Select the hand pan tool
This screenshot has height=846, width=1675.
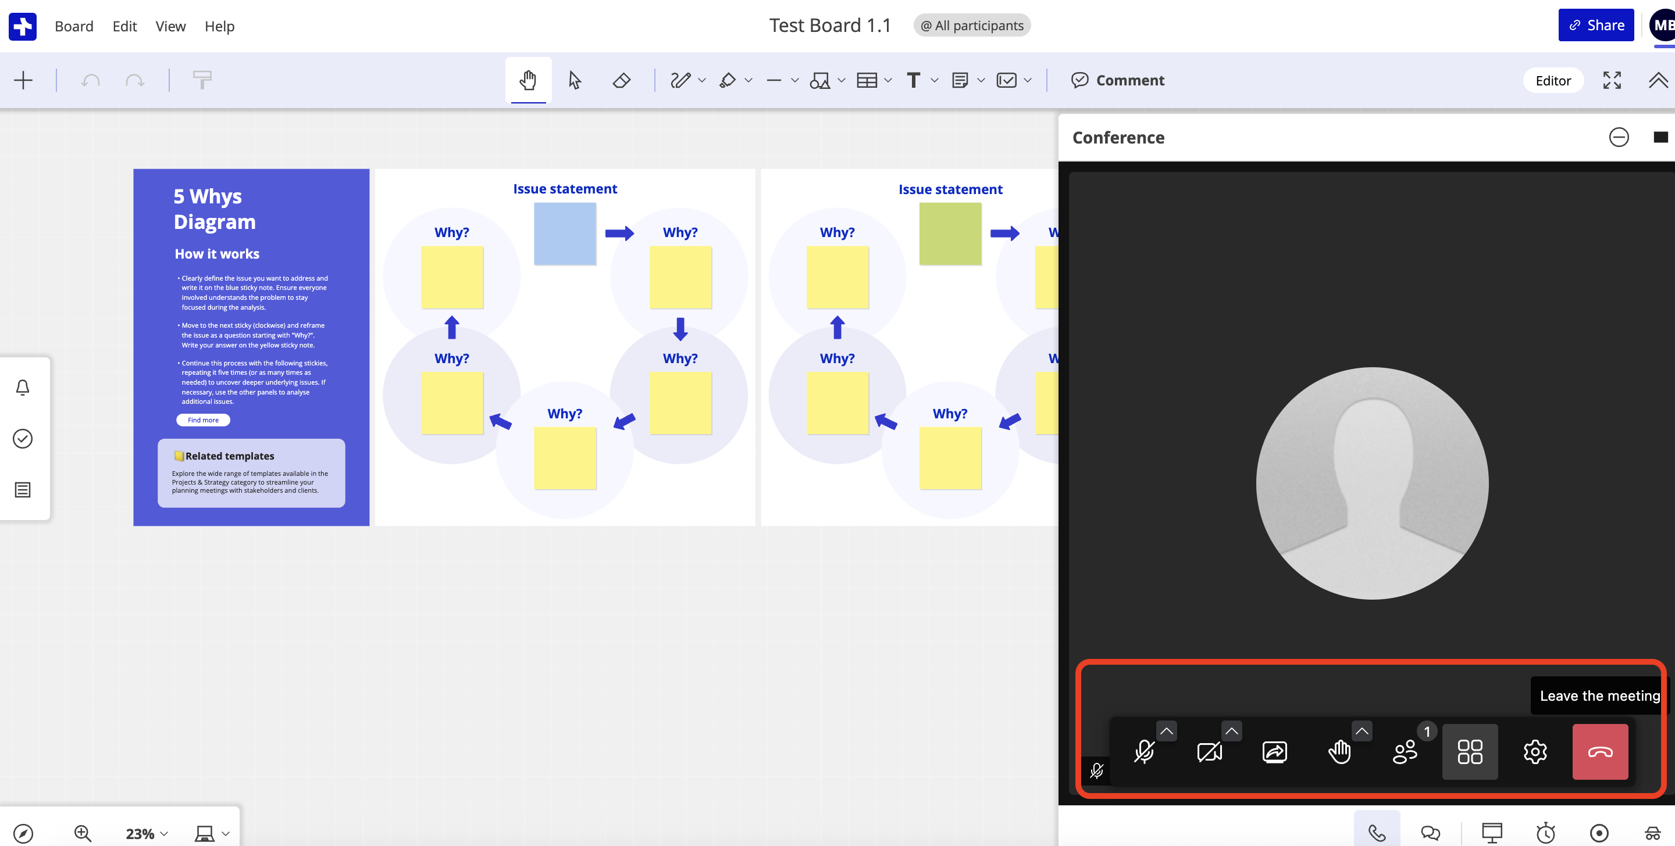tap(528, 80)
